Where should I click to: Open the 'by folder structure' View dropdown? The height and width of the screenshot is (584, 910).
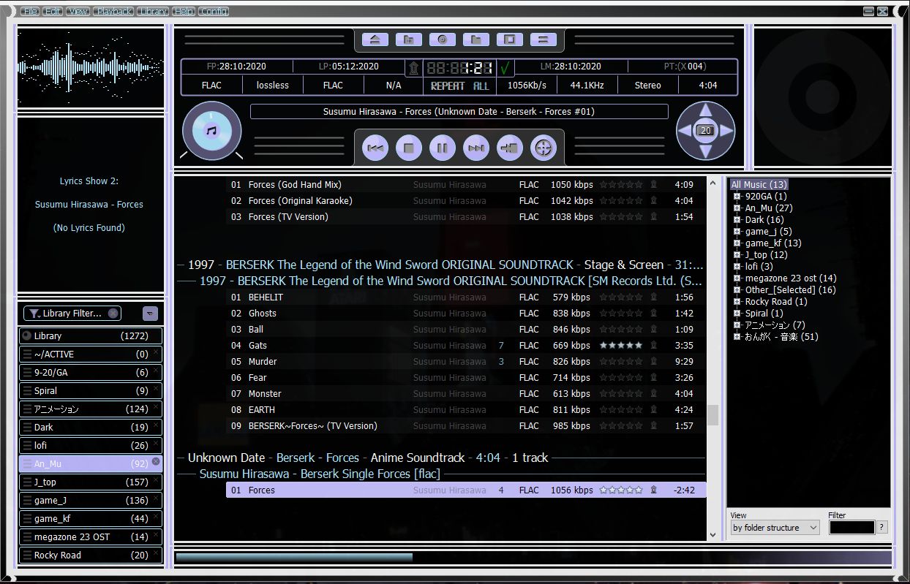pyautogui.click(x=775, y=528)
